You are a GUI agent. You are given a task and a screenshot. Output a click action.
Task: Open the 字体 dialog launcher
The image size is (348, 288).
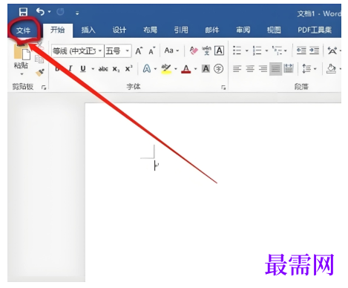pyautogui.click(x=223, y=88)
